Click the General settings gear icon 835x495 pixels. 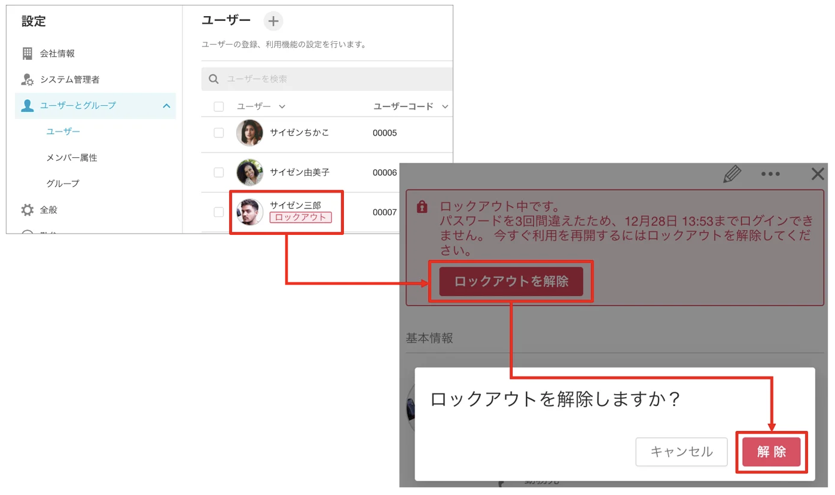pos(28,210)
